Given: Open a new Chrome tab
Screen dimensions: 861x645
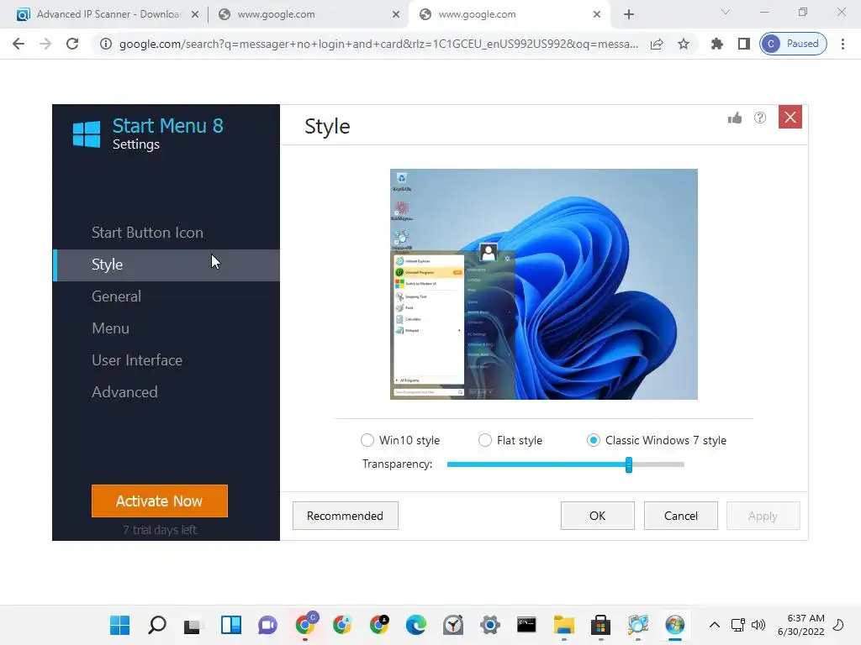Looking at the screenshot, I should point(629,15).
